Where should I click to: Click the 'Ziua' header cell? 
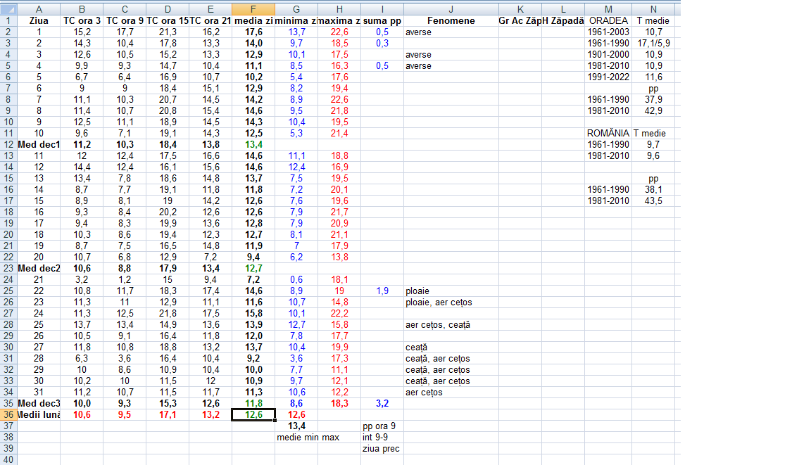tap(39, 20)
